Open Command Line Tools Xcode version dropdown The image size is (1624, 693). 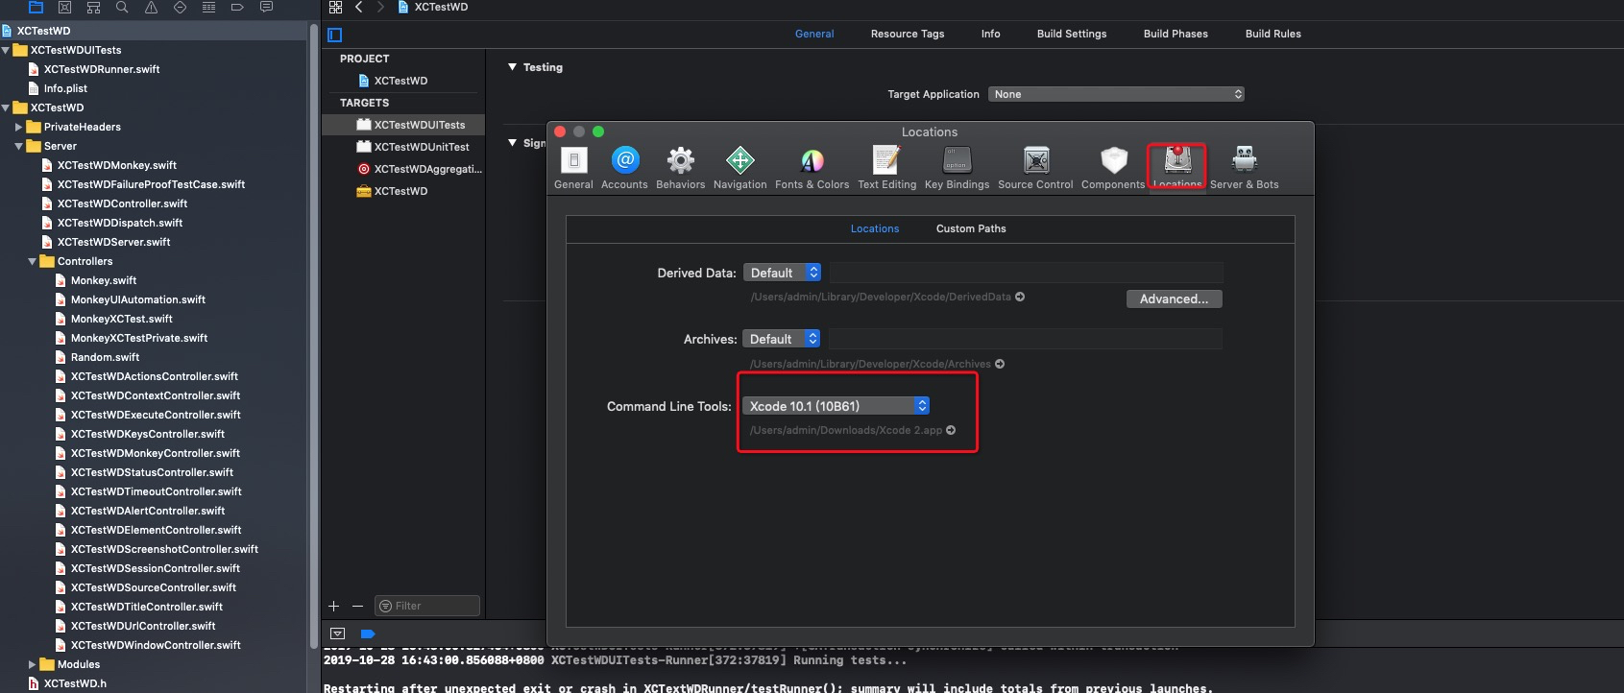[836, 406]
